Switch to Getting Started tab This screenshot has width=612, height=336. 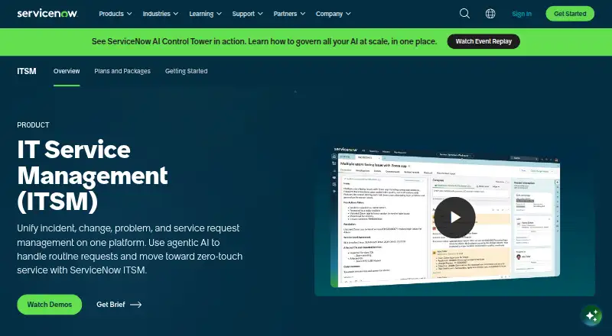click(x=186, y=71)
